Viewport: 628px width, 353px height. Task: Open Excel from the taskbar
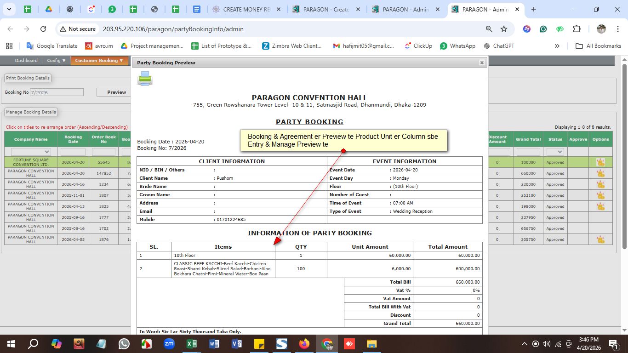pos(192,344)
